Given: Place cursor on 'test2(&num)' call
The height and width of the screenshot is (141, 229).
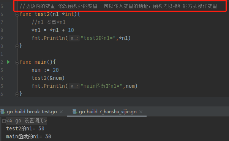Looking at the screenshot, I should pos(48,78).
